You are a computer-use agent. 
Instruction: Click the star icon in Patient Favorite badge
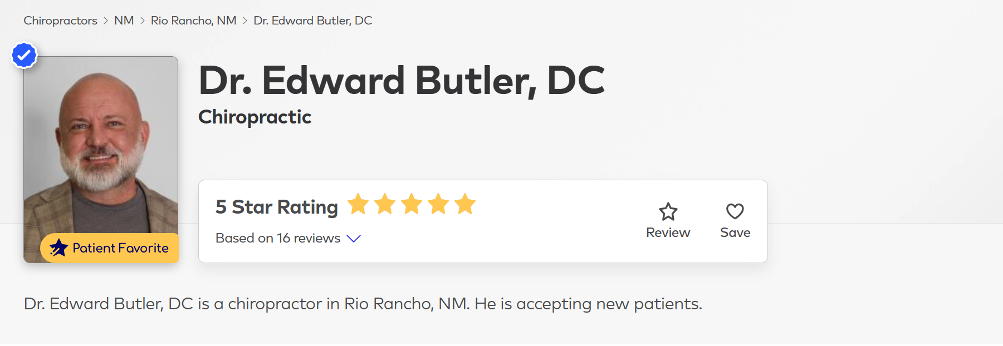[x=58, y=248]
